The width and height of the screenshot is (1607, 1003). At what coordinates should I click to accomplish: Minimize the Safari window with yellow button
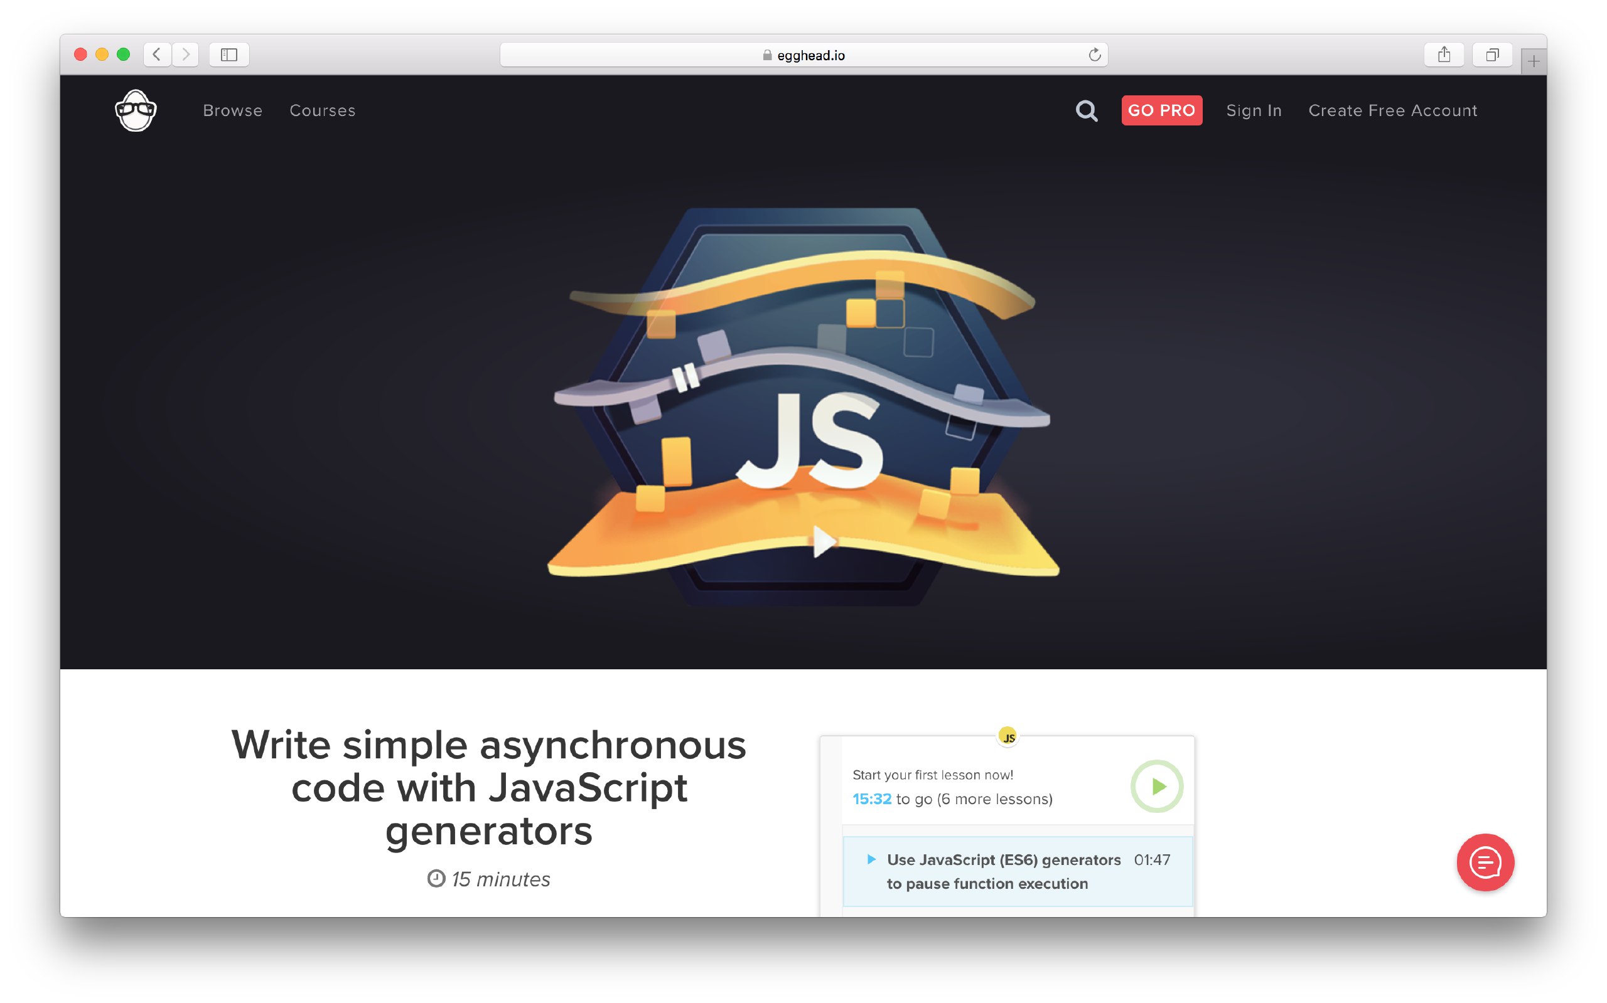[x=102, y=55]
